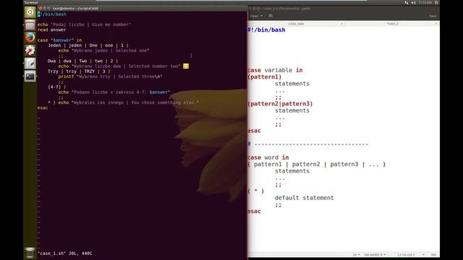Open the clock showing AM time
Screen dimensions: 463x260
[425, 2]
